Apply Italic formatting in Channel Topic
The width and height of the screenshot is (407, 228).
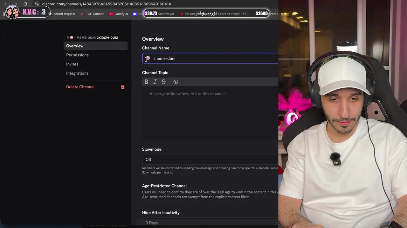[155, 82]
